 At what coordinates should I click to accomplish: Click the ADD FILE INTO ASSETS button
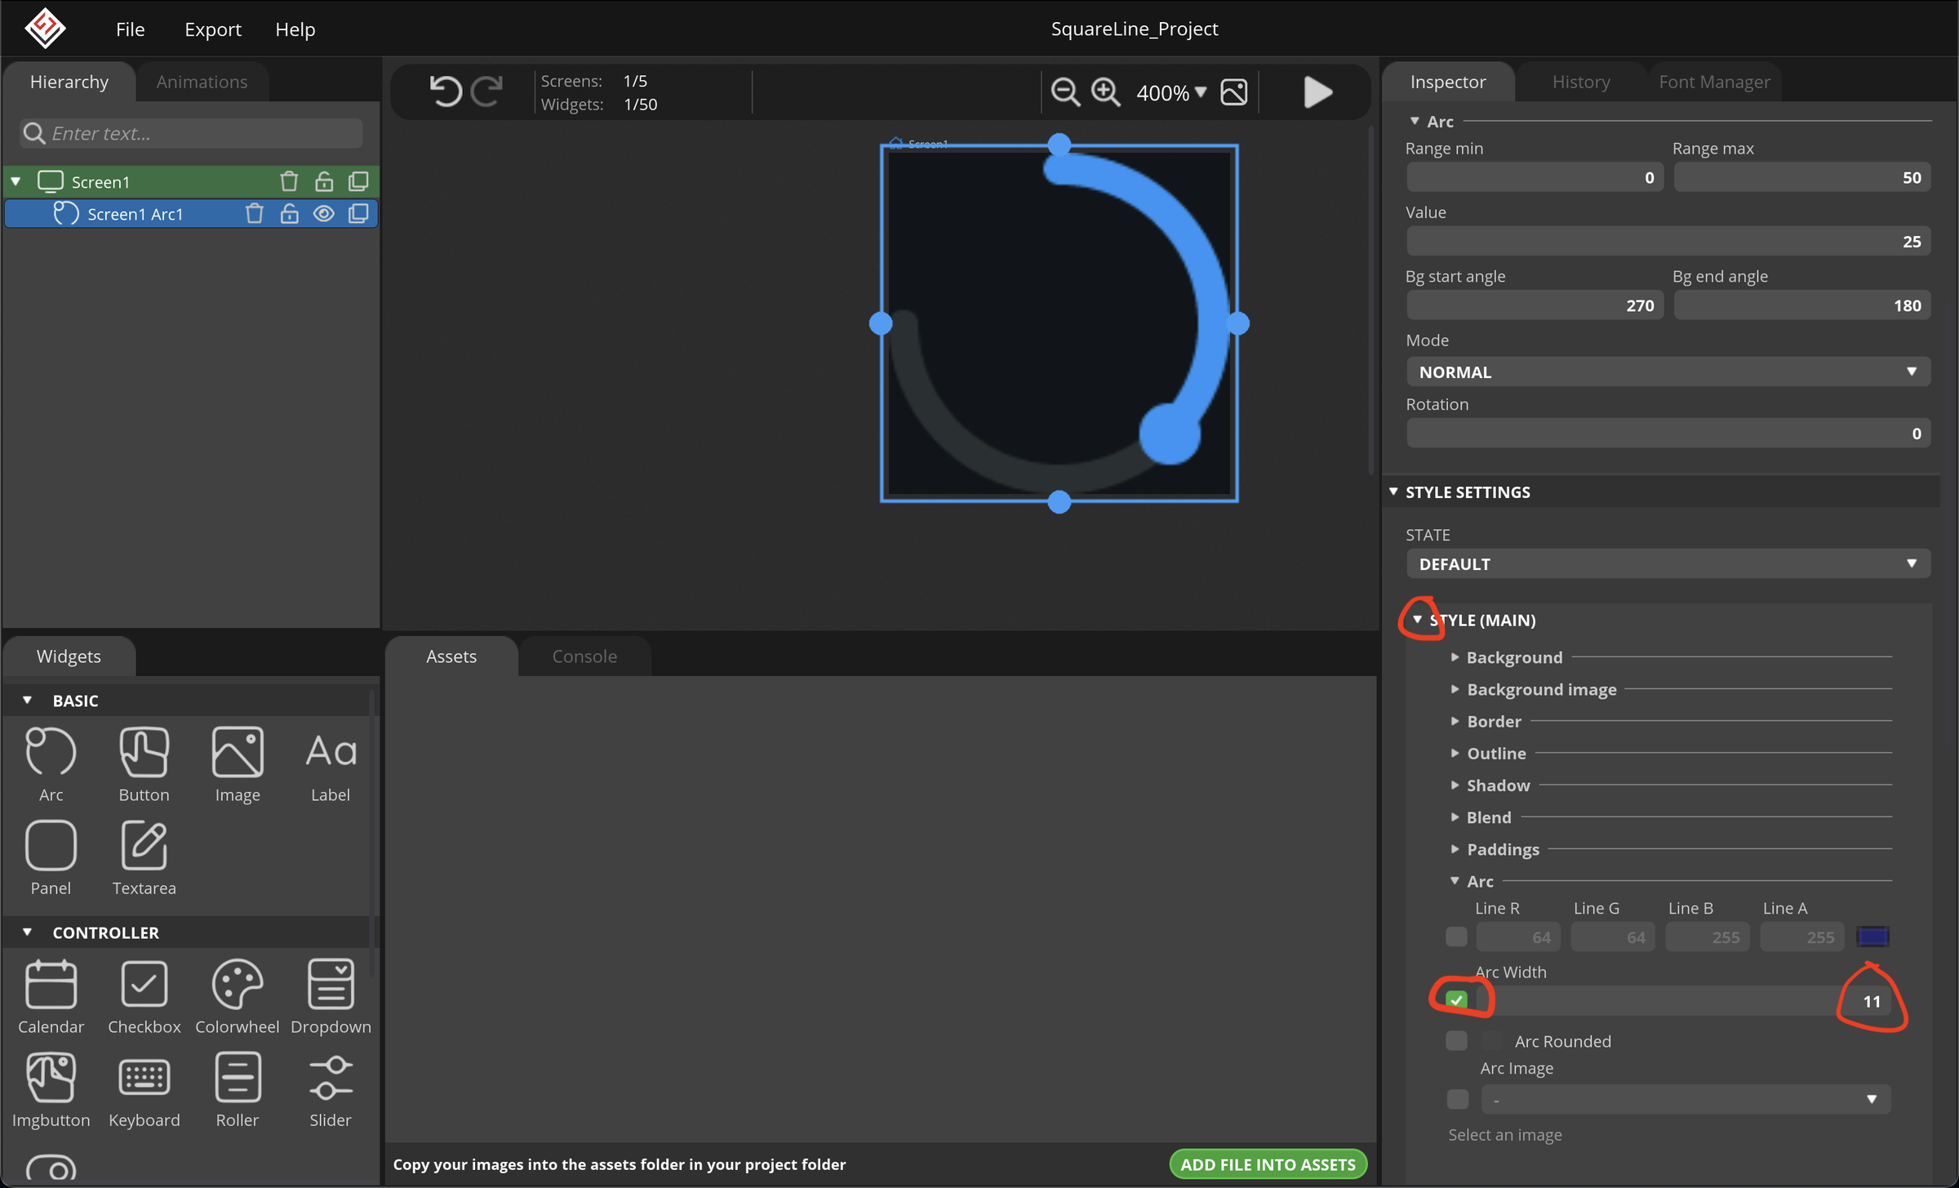(x=1267, y=1164)
